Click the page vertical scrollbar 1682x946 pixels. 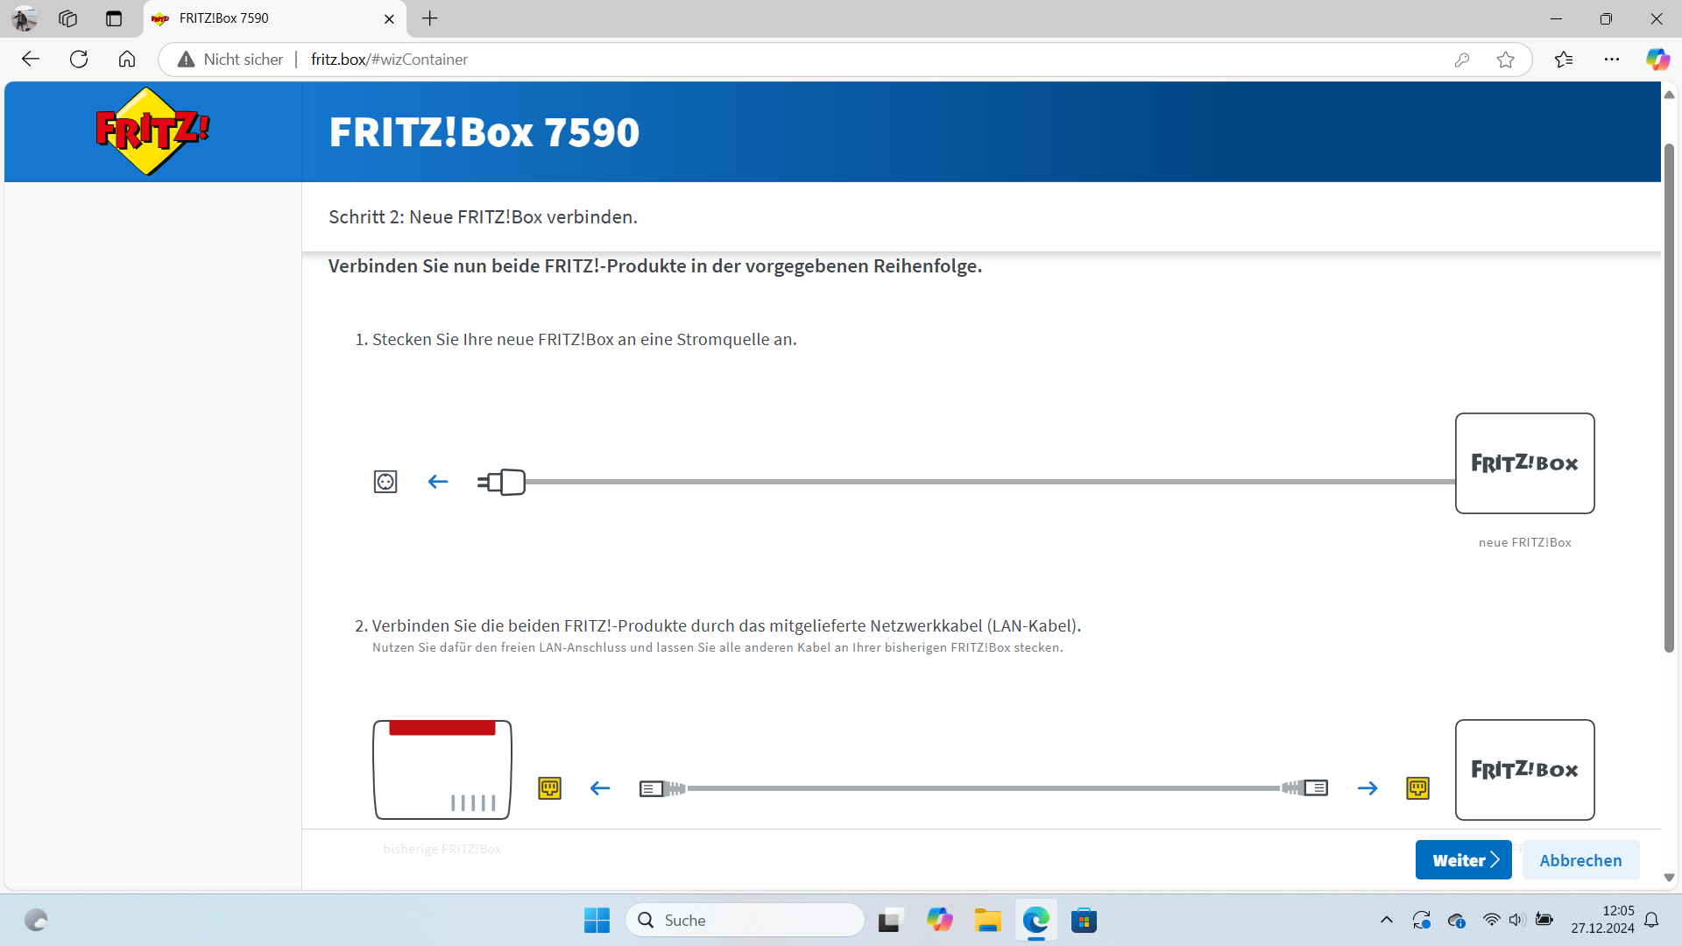pos(1669,394)
